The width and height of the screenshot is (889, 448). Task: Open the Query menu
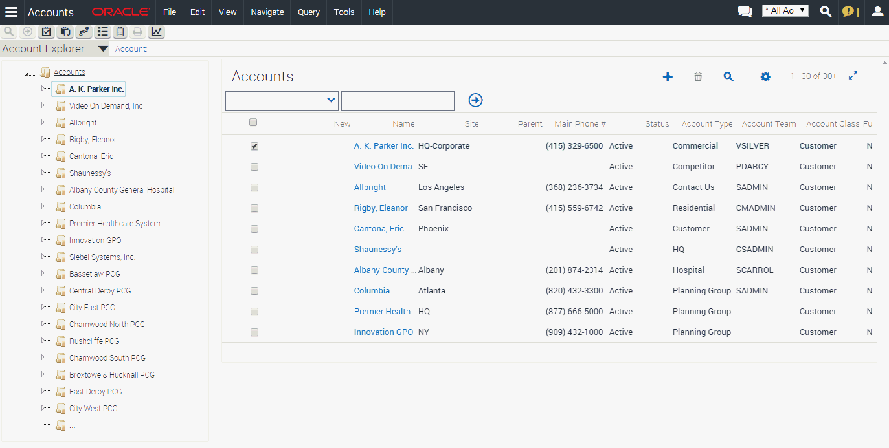[x=308, y=12]
